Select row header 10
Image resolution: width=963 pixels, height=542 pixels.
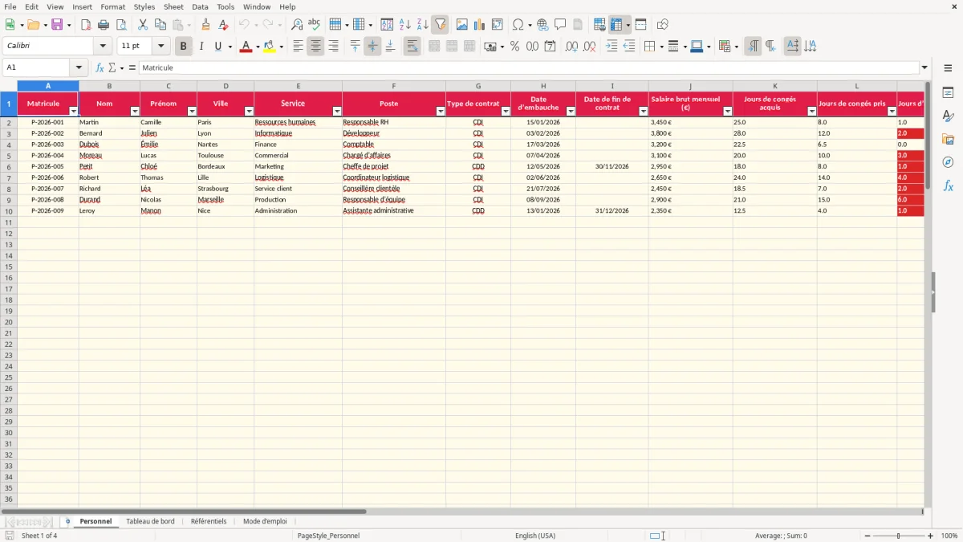tap(9, 211)
